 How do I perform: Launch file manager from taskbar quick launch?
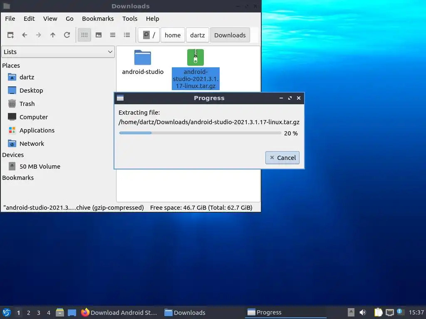60,312
